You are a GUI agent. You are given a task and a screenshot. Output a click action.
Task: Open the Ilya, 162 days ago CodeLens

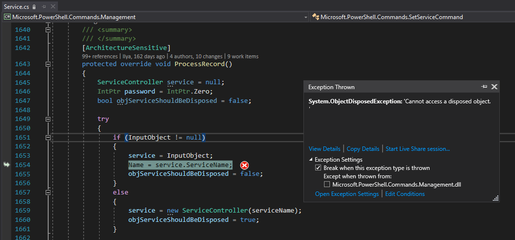point(143,56)
